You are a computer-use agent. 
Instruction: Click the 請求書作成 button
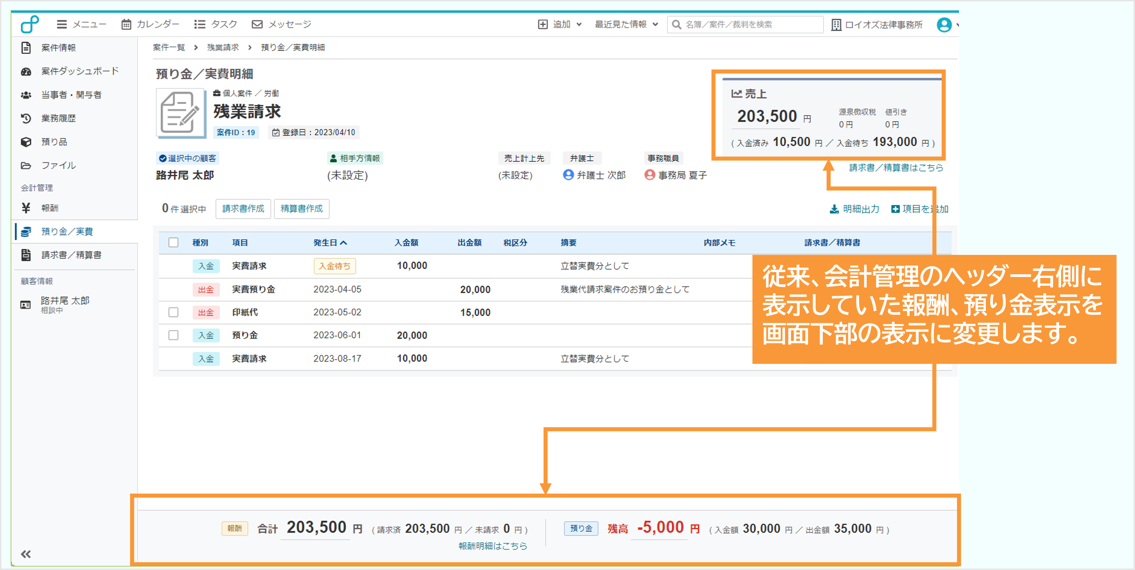coord(243,209)
